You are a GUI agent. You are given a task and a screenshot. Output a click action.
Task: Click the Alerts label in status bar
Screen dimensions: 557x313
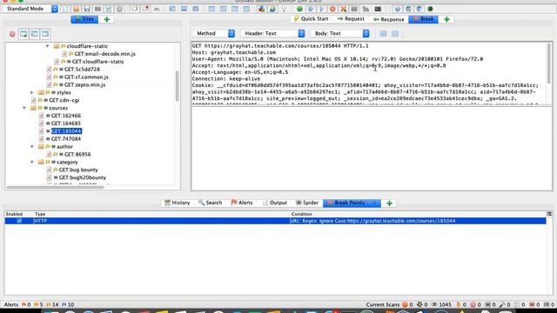pyautogui.click(x=11, y=304)
